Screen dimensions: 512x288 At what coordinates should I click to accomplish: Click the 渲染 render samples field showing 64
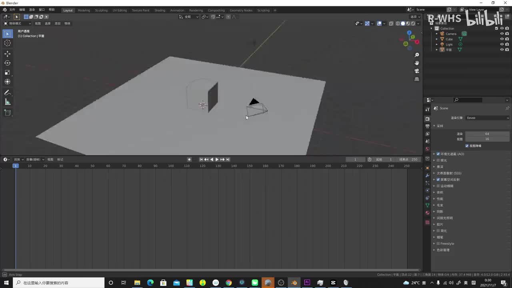[x=487, y=134]
